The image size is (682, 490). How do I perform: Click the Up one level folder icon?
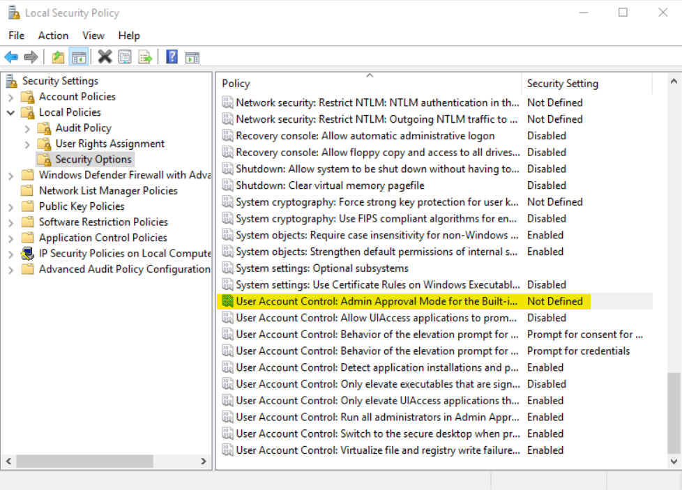[x=58, y=57]
